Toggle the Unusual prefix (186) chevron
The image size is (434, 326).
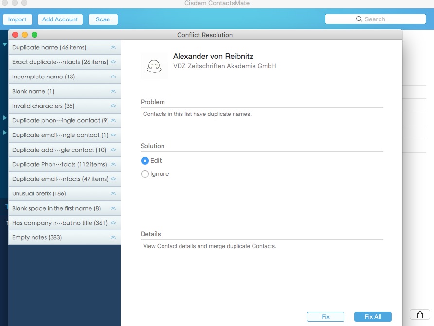point(113,194)
